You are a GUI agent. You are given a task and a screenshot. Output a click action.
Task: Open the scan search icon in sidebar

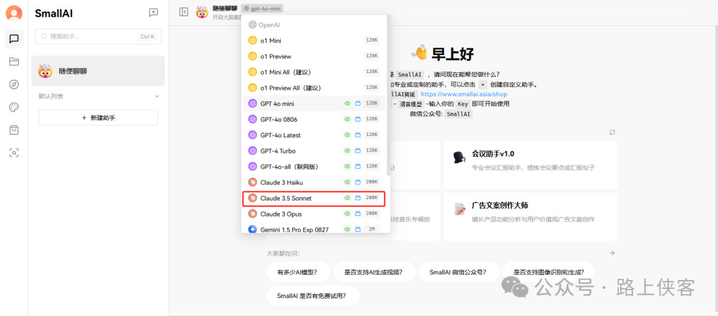coord(14,153)
